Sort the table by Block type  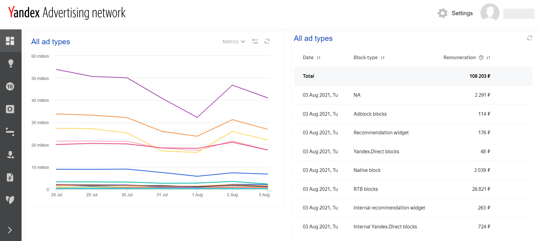coord(383,58)
